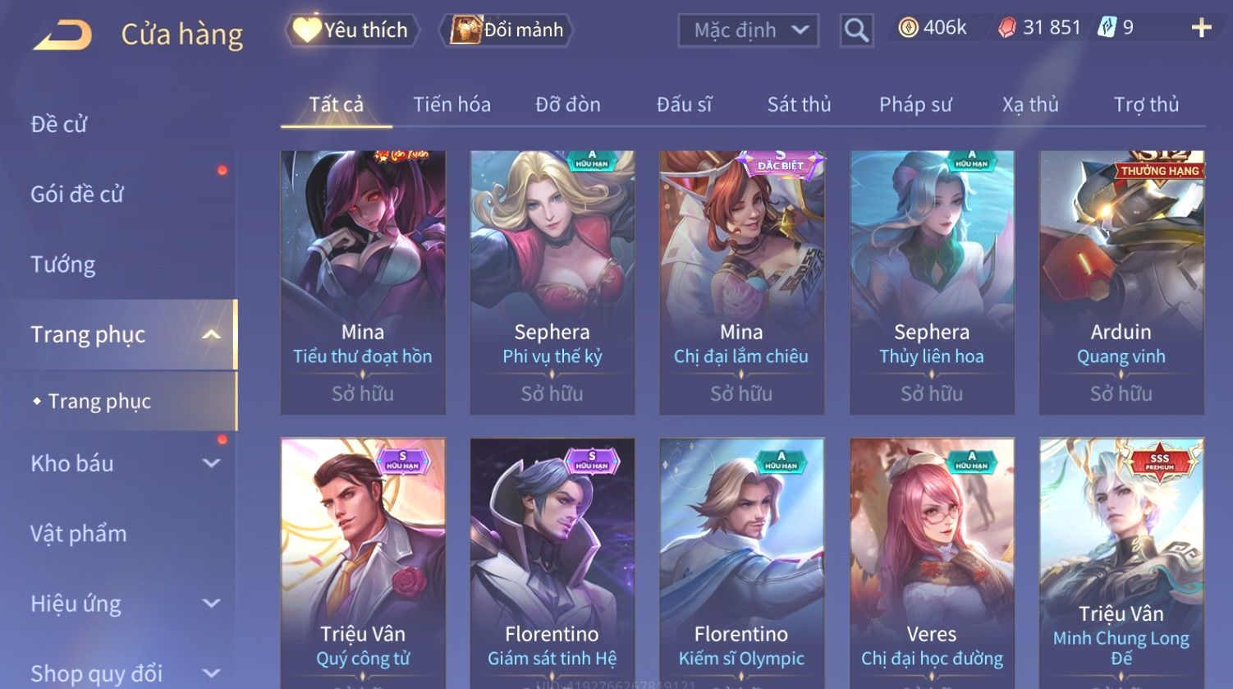Click the back arrow icon
Screen dimensions: 1233x689
[x=62, y=35]
